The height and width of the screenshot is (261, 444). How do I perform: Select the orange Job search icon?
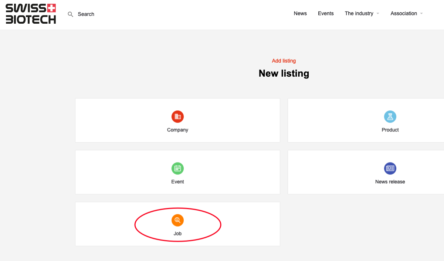[x=177, y=220]
